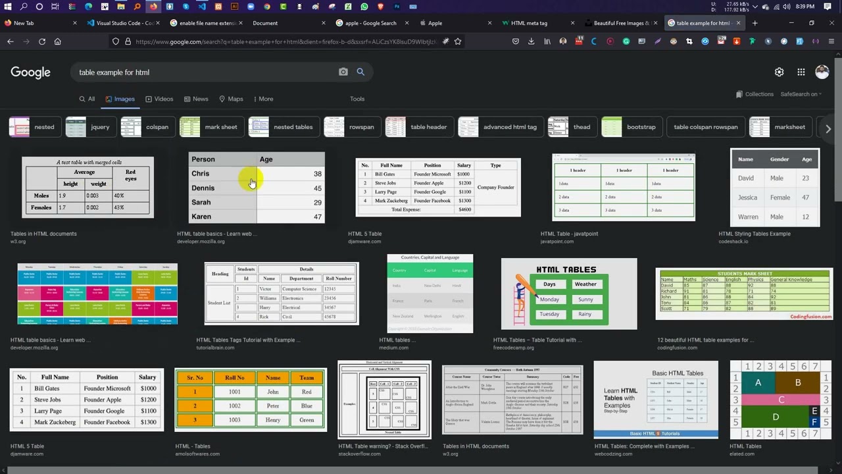Switch to the News results tab
The width and height of the screenshot is (842, 474).
tap(196, 99)
